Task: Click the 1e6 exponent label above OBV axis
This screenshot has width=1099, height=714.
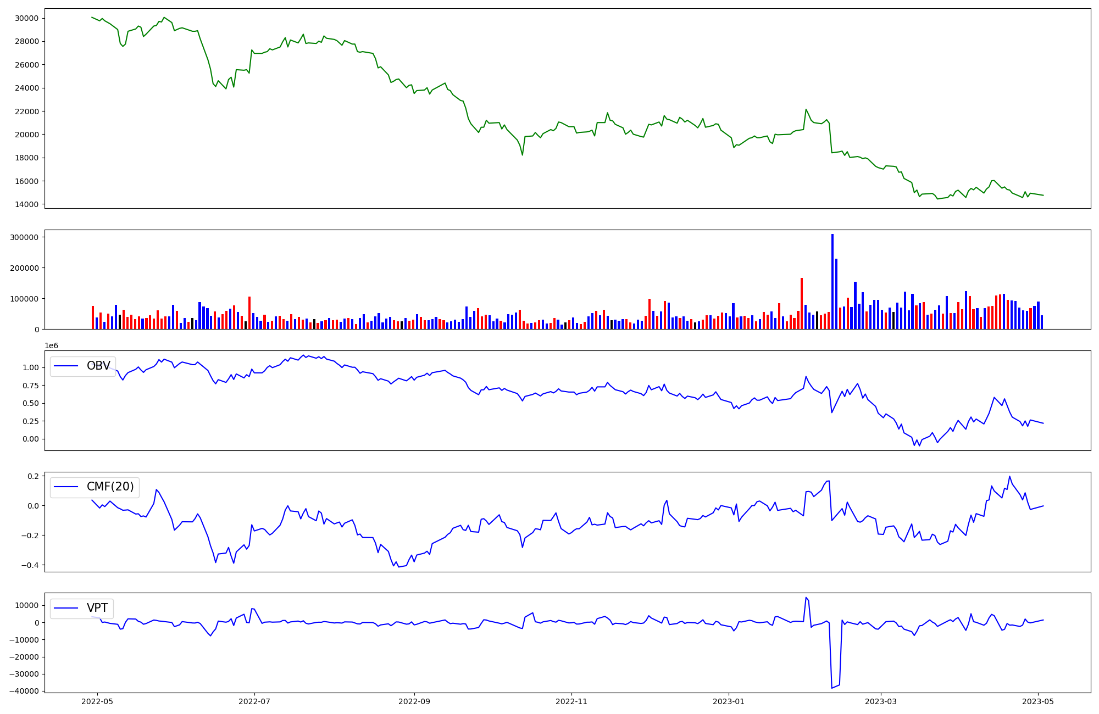Action: (52, 345)
